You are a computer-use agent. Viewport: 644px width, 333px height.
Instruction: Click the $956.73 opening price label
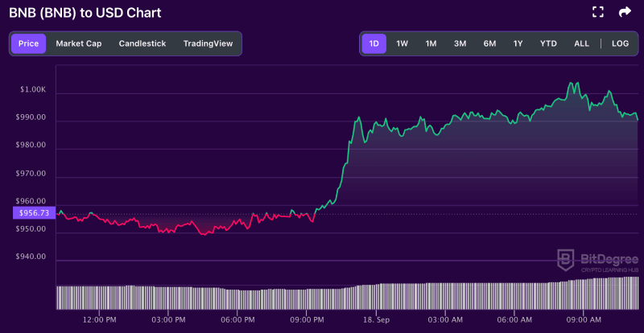pyautogui.click(x=34, y=213)
